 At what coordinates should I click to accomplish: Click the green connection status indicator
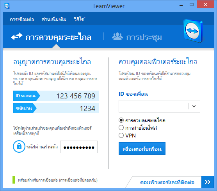pos(14,180)
